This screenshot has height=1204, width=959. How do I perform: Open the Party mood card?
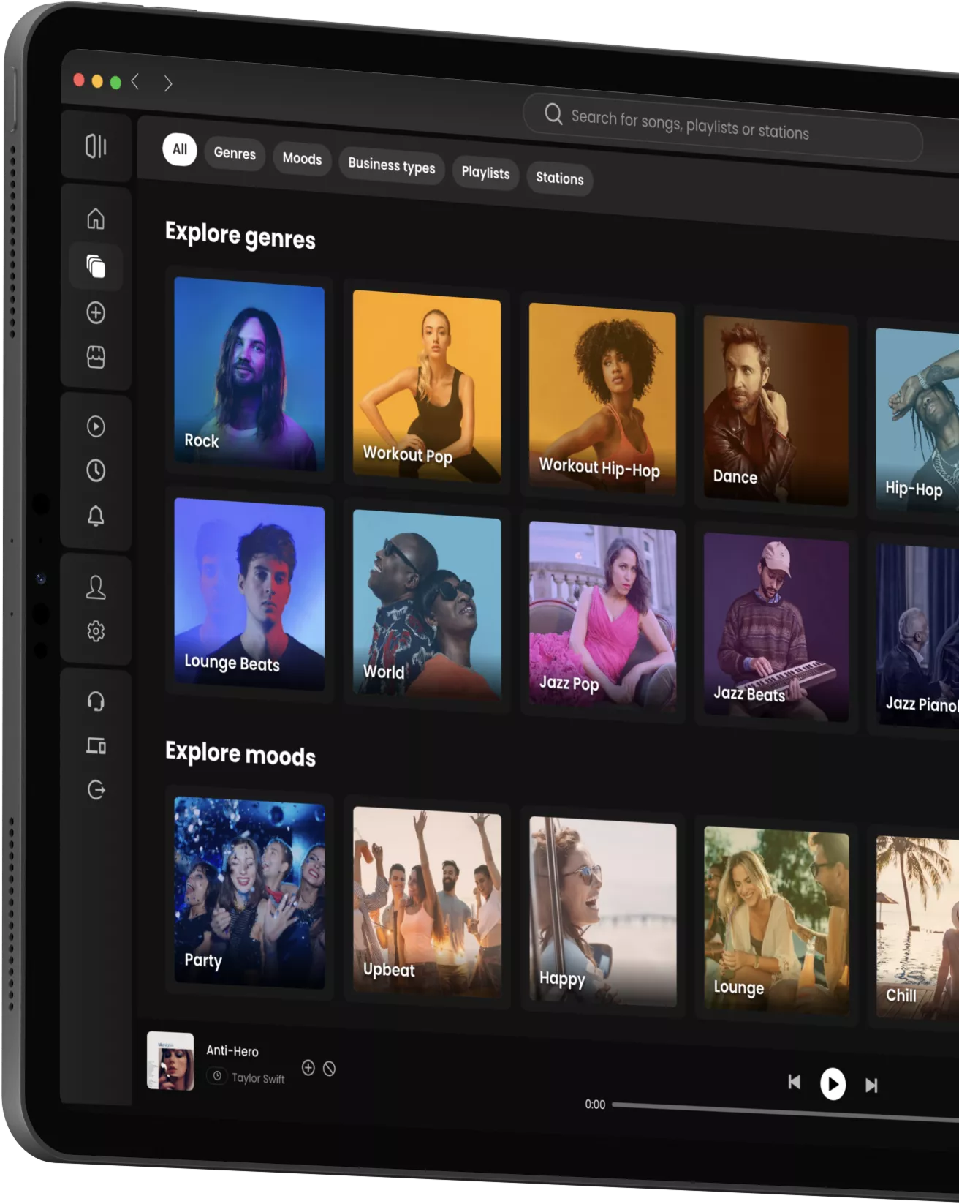pyautogui.click(x=249, y=892)
